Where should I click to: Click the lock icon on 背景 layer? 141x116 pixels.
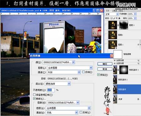coord(138,99)
